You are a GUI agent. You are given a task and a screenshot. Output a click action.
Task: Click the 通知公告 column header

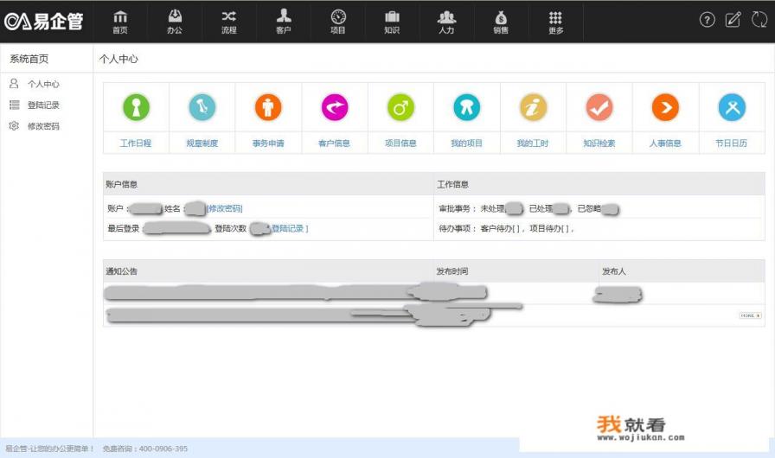click(122, 271)
